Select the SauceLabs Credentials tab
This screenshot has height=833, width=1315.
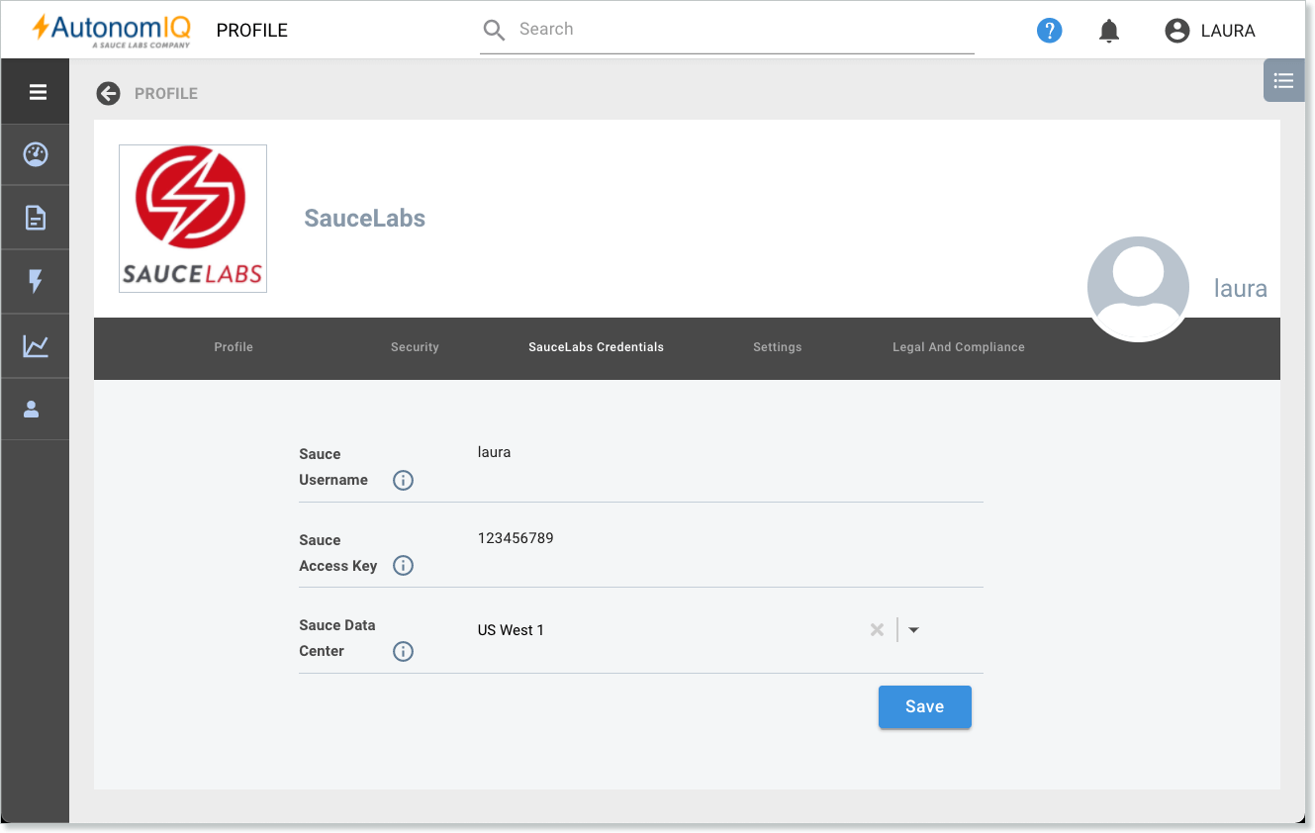tap(596, 347)
